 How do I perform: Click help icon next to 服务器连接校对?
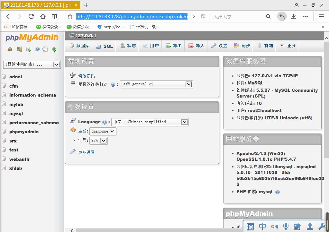(x=113, y=84)
